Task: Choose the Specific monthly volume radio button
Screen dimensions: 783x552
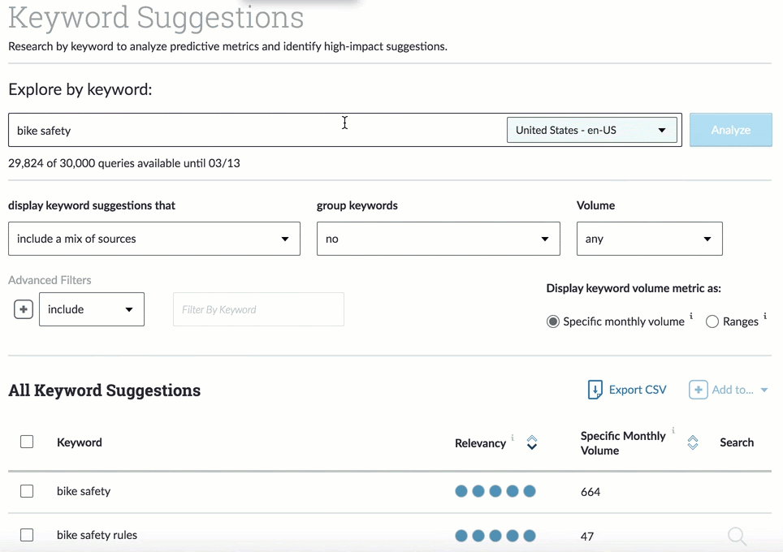Action: click(553, 321)
